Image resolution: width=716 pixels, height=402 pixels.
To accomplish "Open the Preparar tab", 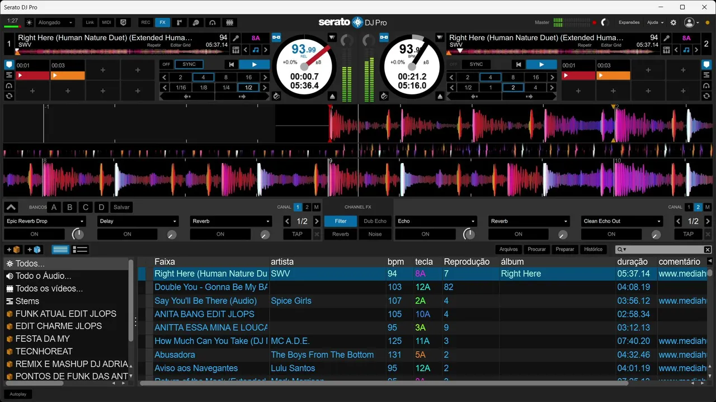I will (565, 250).
